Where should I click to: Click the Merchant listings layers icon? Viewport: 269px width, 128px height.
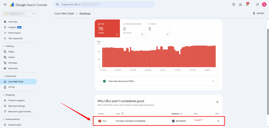point(5,106)
